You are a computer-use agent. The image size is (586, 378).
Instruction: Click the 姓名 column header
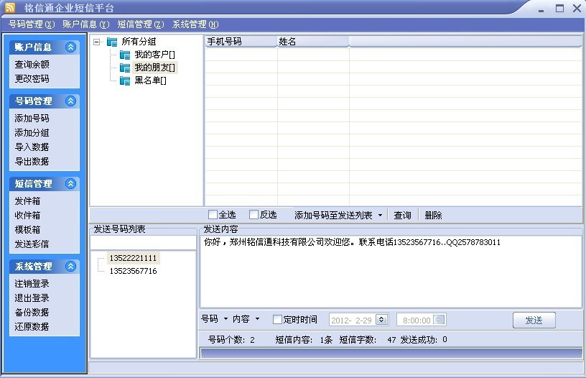(313, 42)
